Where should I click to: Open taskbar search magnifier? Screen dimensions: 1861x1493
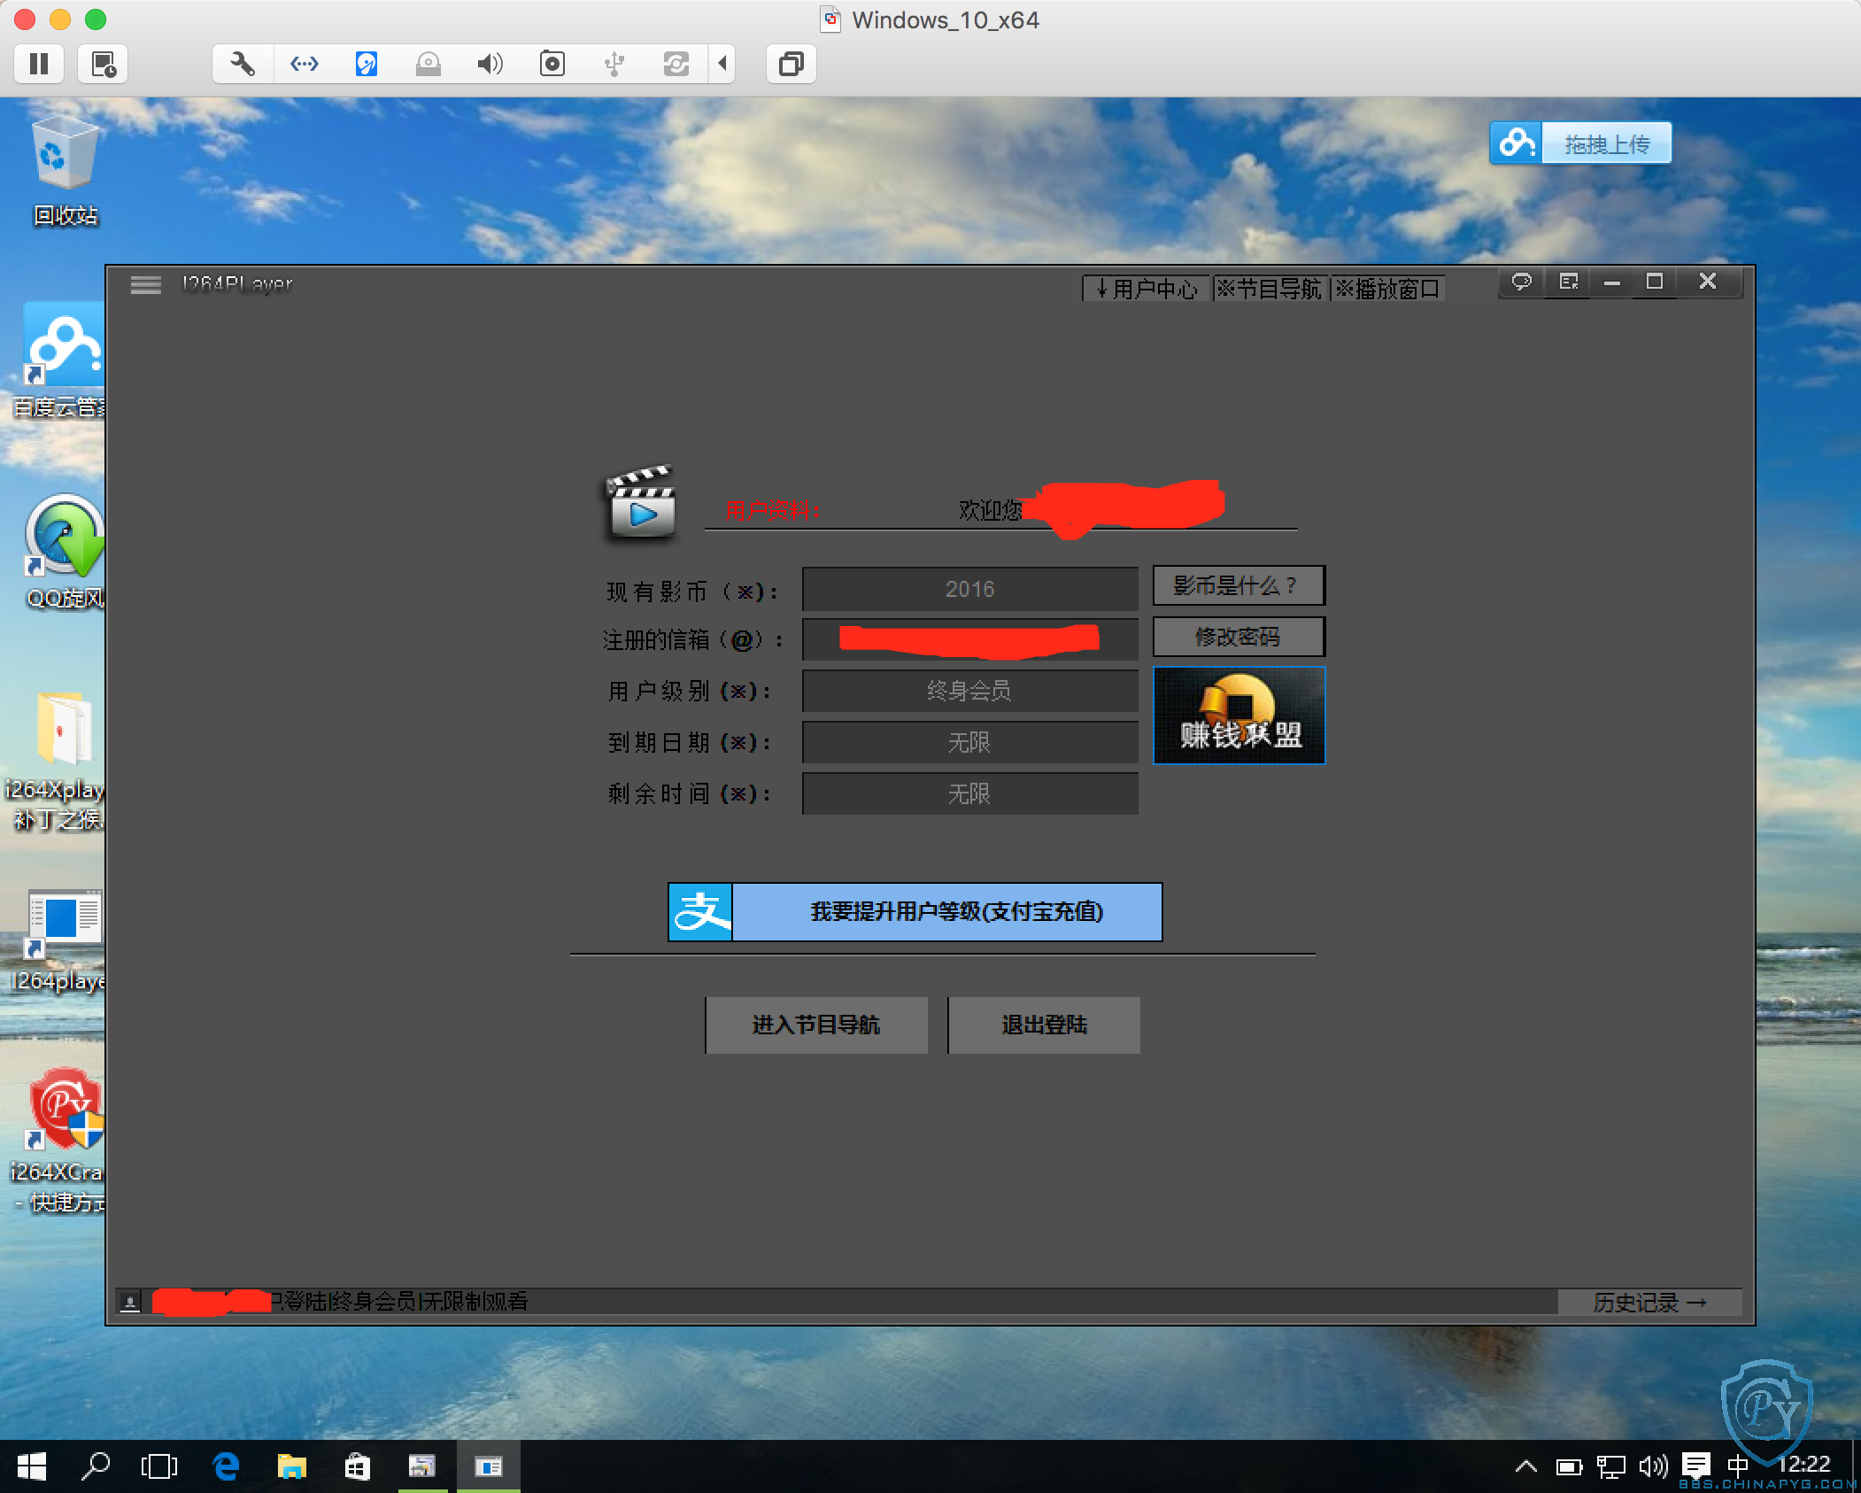(x=96, y=1467)
